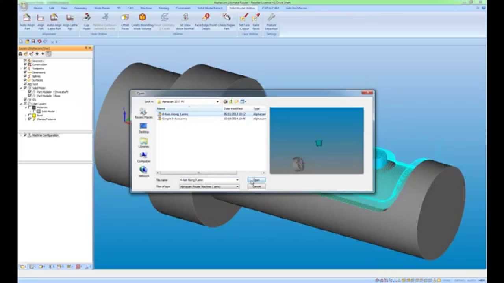
Task: Select the Align Lathe Part tool
Action: click(x=70, y=21)
